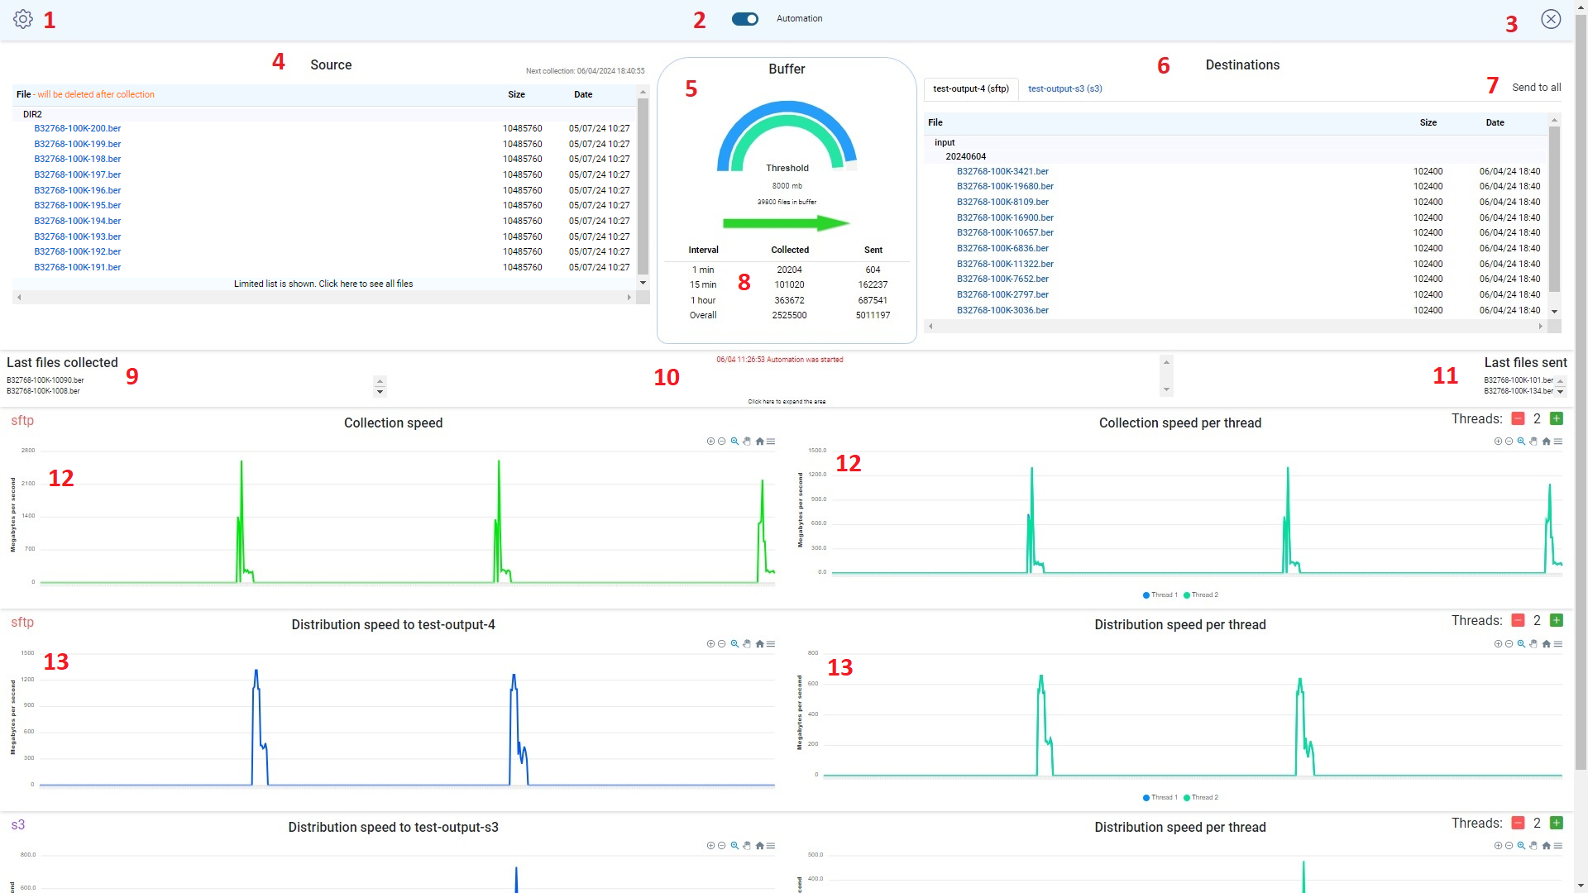Toggle the Automation switch
This screenshot has height=893, width=1588.
pos(745,19)
